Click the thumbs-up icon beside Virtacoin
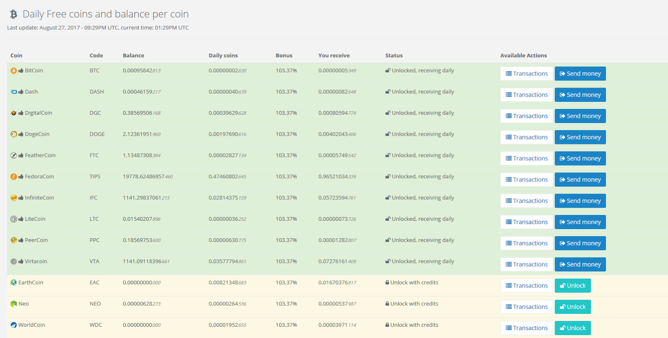This screenshot has width=668, height=338. point(21,261)
